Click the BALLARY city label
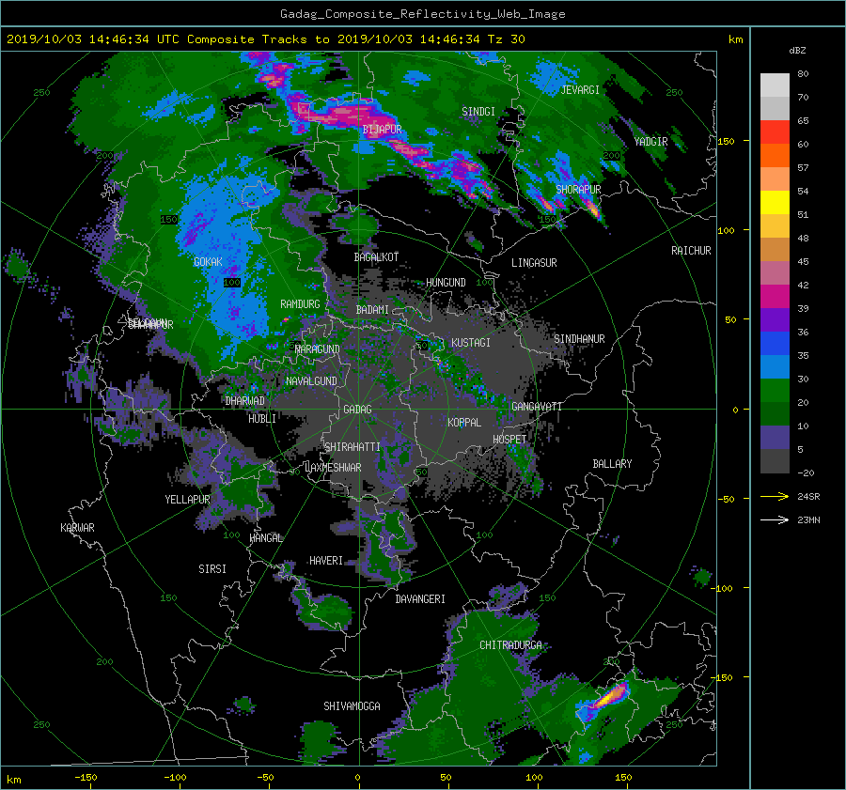Image resolution: width=846 pixels, height=790 pixels. [612, 464]
